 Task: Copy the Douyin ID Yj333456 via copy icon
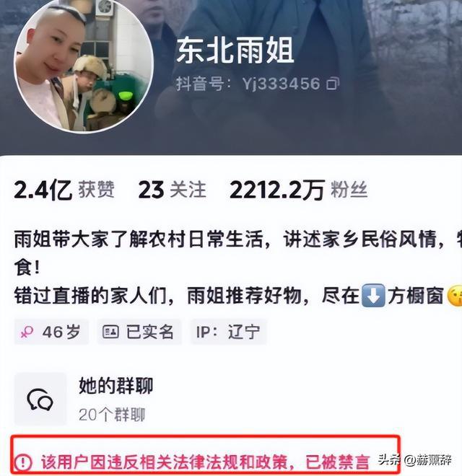point(333,84)
